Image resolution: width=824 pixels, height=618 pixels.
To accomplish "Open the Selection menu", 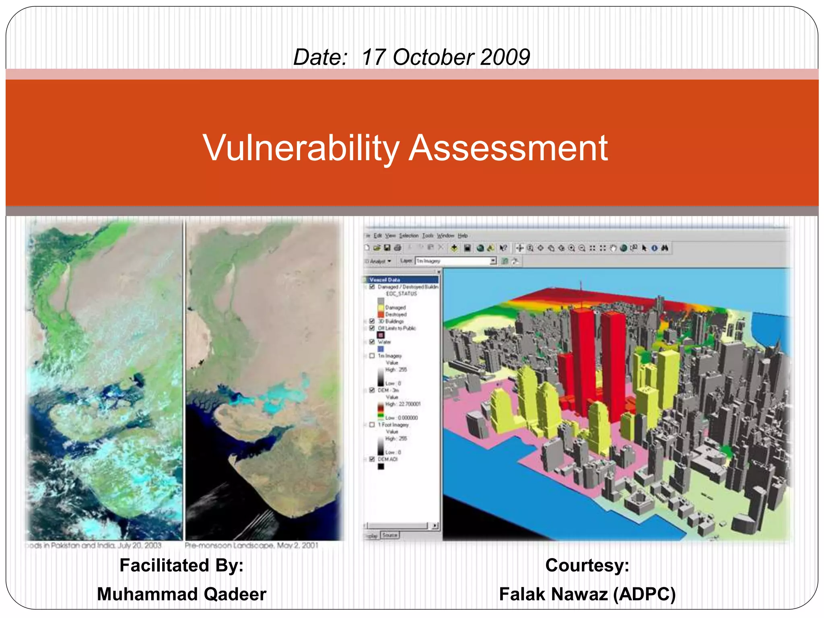I will [x=409, y=235].
